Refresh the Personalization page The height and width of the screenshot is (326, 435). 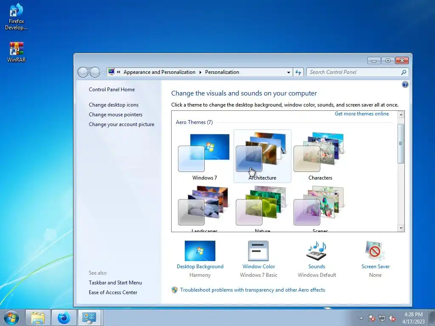(x=298, y=72)
